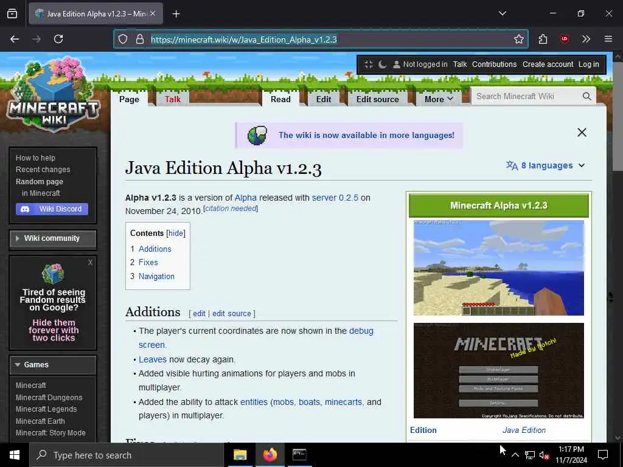The image size is (623, 467).
Task: Open the Edit source tab
Action: click(377, 99)
